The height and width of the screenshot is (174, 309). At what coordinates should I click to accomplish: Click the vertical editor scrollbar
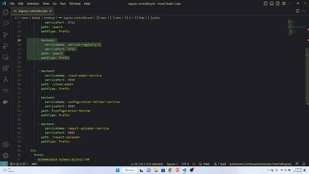point(307,76)
